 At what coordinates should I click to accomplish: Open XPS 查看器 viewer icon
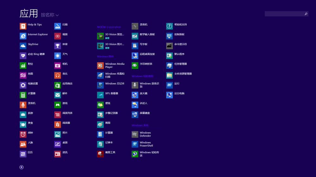[100, 95]
